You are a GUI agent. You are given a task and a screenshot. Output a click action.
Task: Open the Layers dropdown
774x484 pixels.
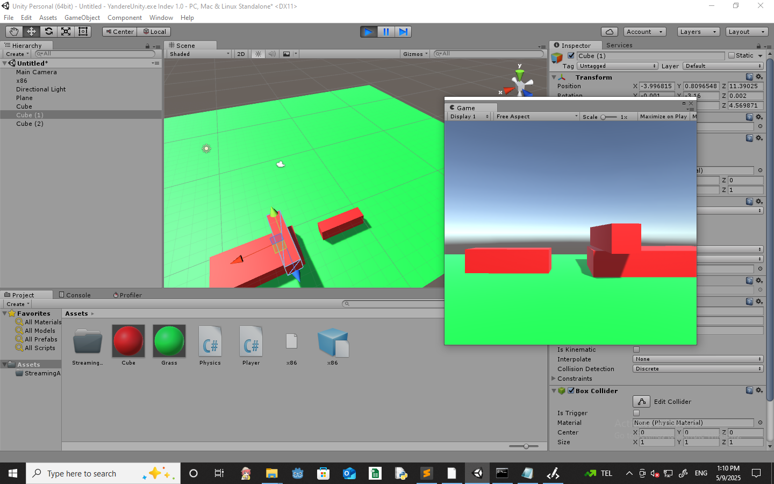point(698,32)
